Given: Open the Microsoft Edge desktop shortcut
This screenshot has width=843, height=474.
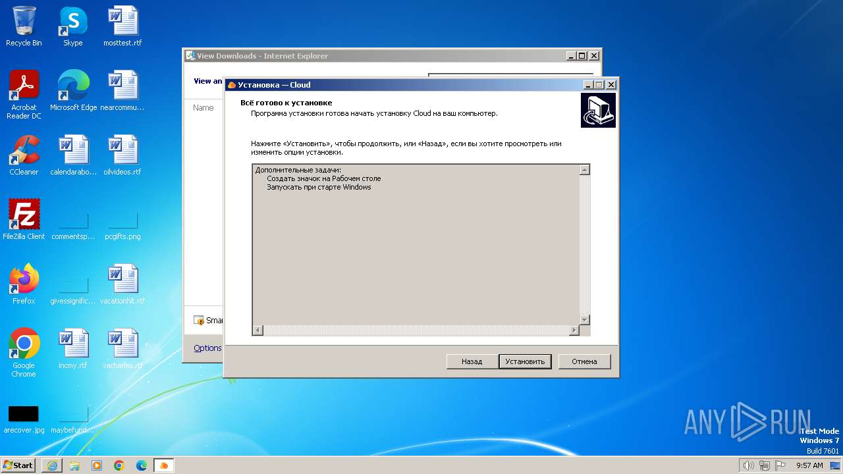Looking at the screenshot, I should pos(73,91).
